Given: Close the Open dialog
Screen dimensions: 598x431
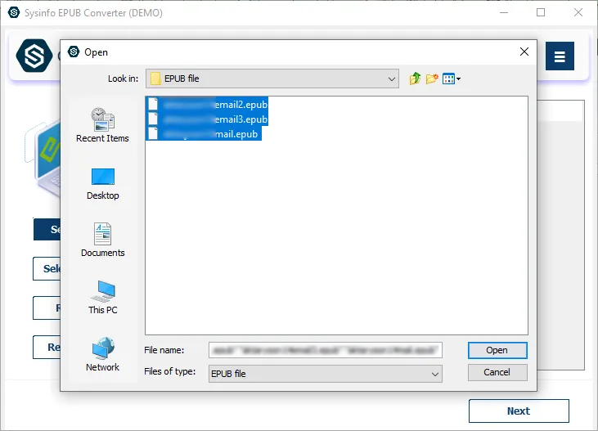Looking at the screenshot, I should coord(524,52).
